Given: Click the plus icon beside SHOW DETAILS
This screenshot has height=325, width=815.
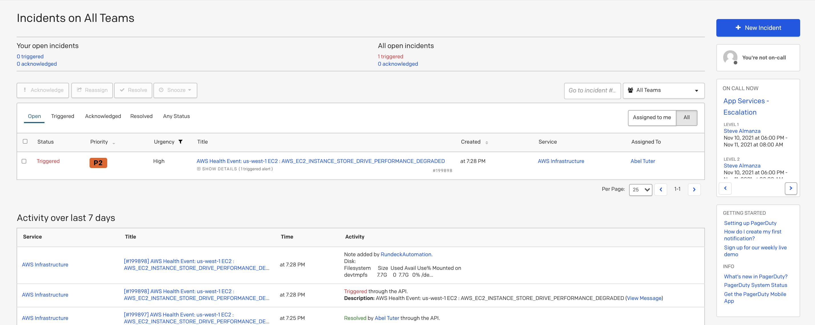Looking at the screenshot, I should click(199, 169).
